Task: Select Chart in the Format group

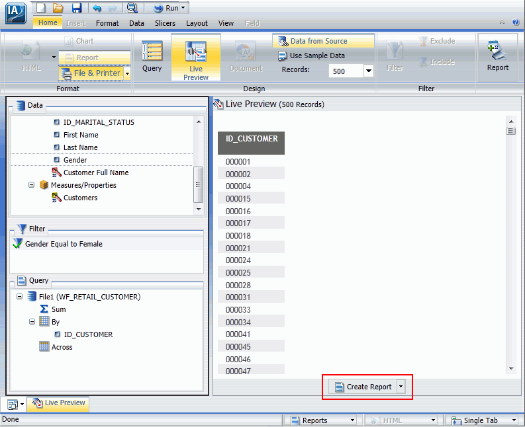Action: pos(79,41)
